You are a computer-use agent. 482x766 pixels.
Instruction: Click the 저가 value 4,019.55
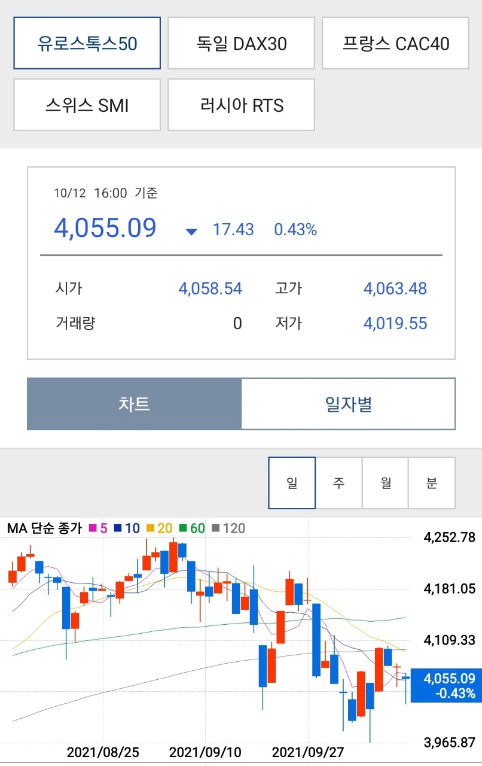click(x=395, y=324)
